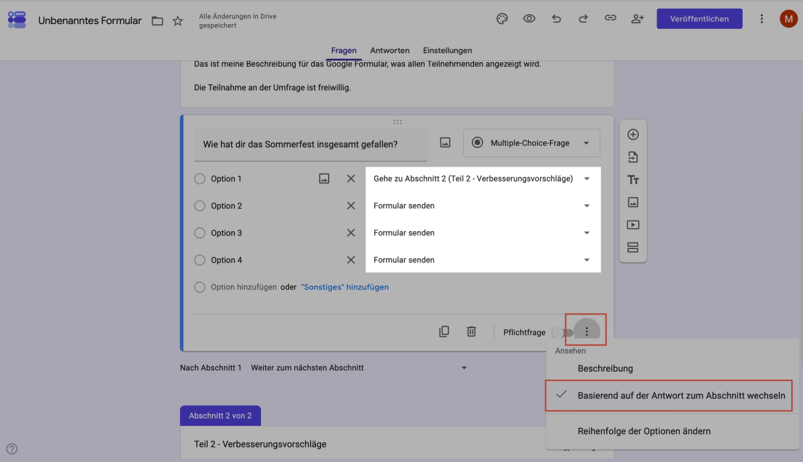Select the Option 4 radio button
Image resolution: width=803 pixels, height=462 pixels.
coord(199,260)
